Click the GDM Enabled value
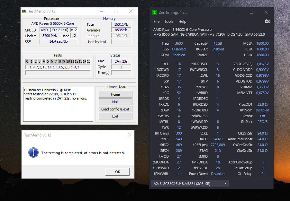Viewport: 290px width, 201px height. click(179, 55)
